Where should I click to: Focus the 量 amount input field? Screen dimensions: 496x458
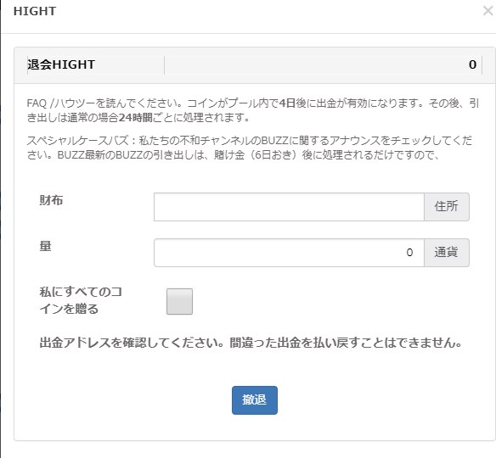click(x=289, y=253)
